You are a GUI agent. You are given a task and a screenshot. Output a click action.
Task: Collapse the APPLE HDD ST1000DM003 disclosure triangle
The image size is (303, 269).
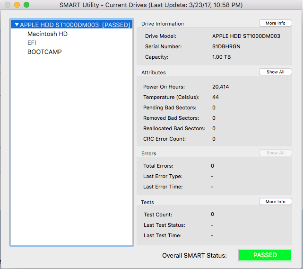(17, 25)
